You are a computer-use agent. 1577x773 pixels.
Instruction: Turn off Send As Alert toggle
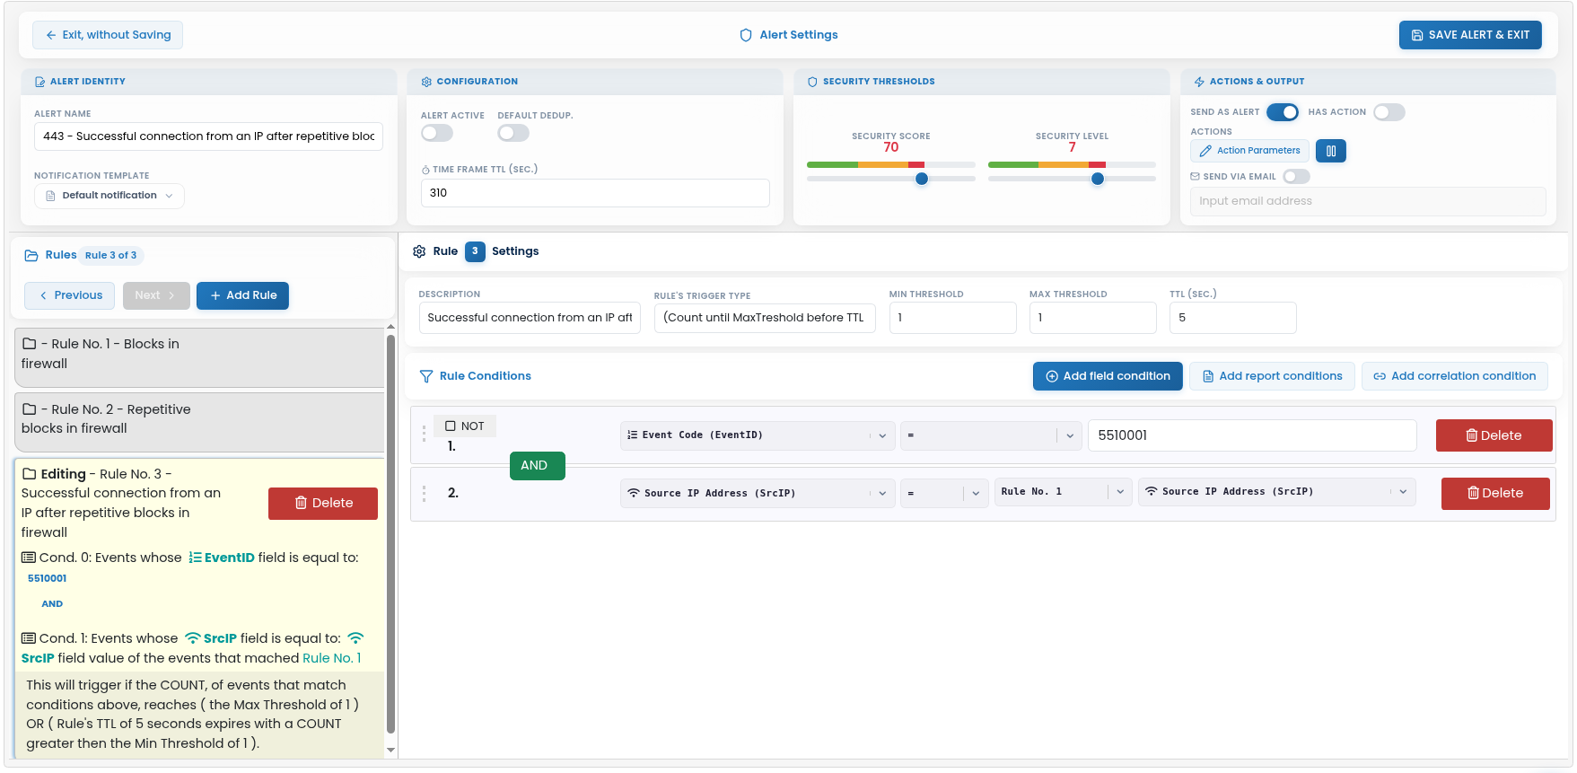(x=1283, y=112)
